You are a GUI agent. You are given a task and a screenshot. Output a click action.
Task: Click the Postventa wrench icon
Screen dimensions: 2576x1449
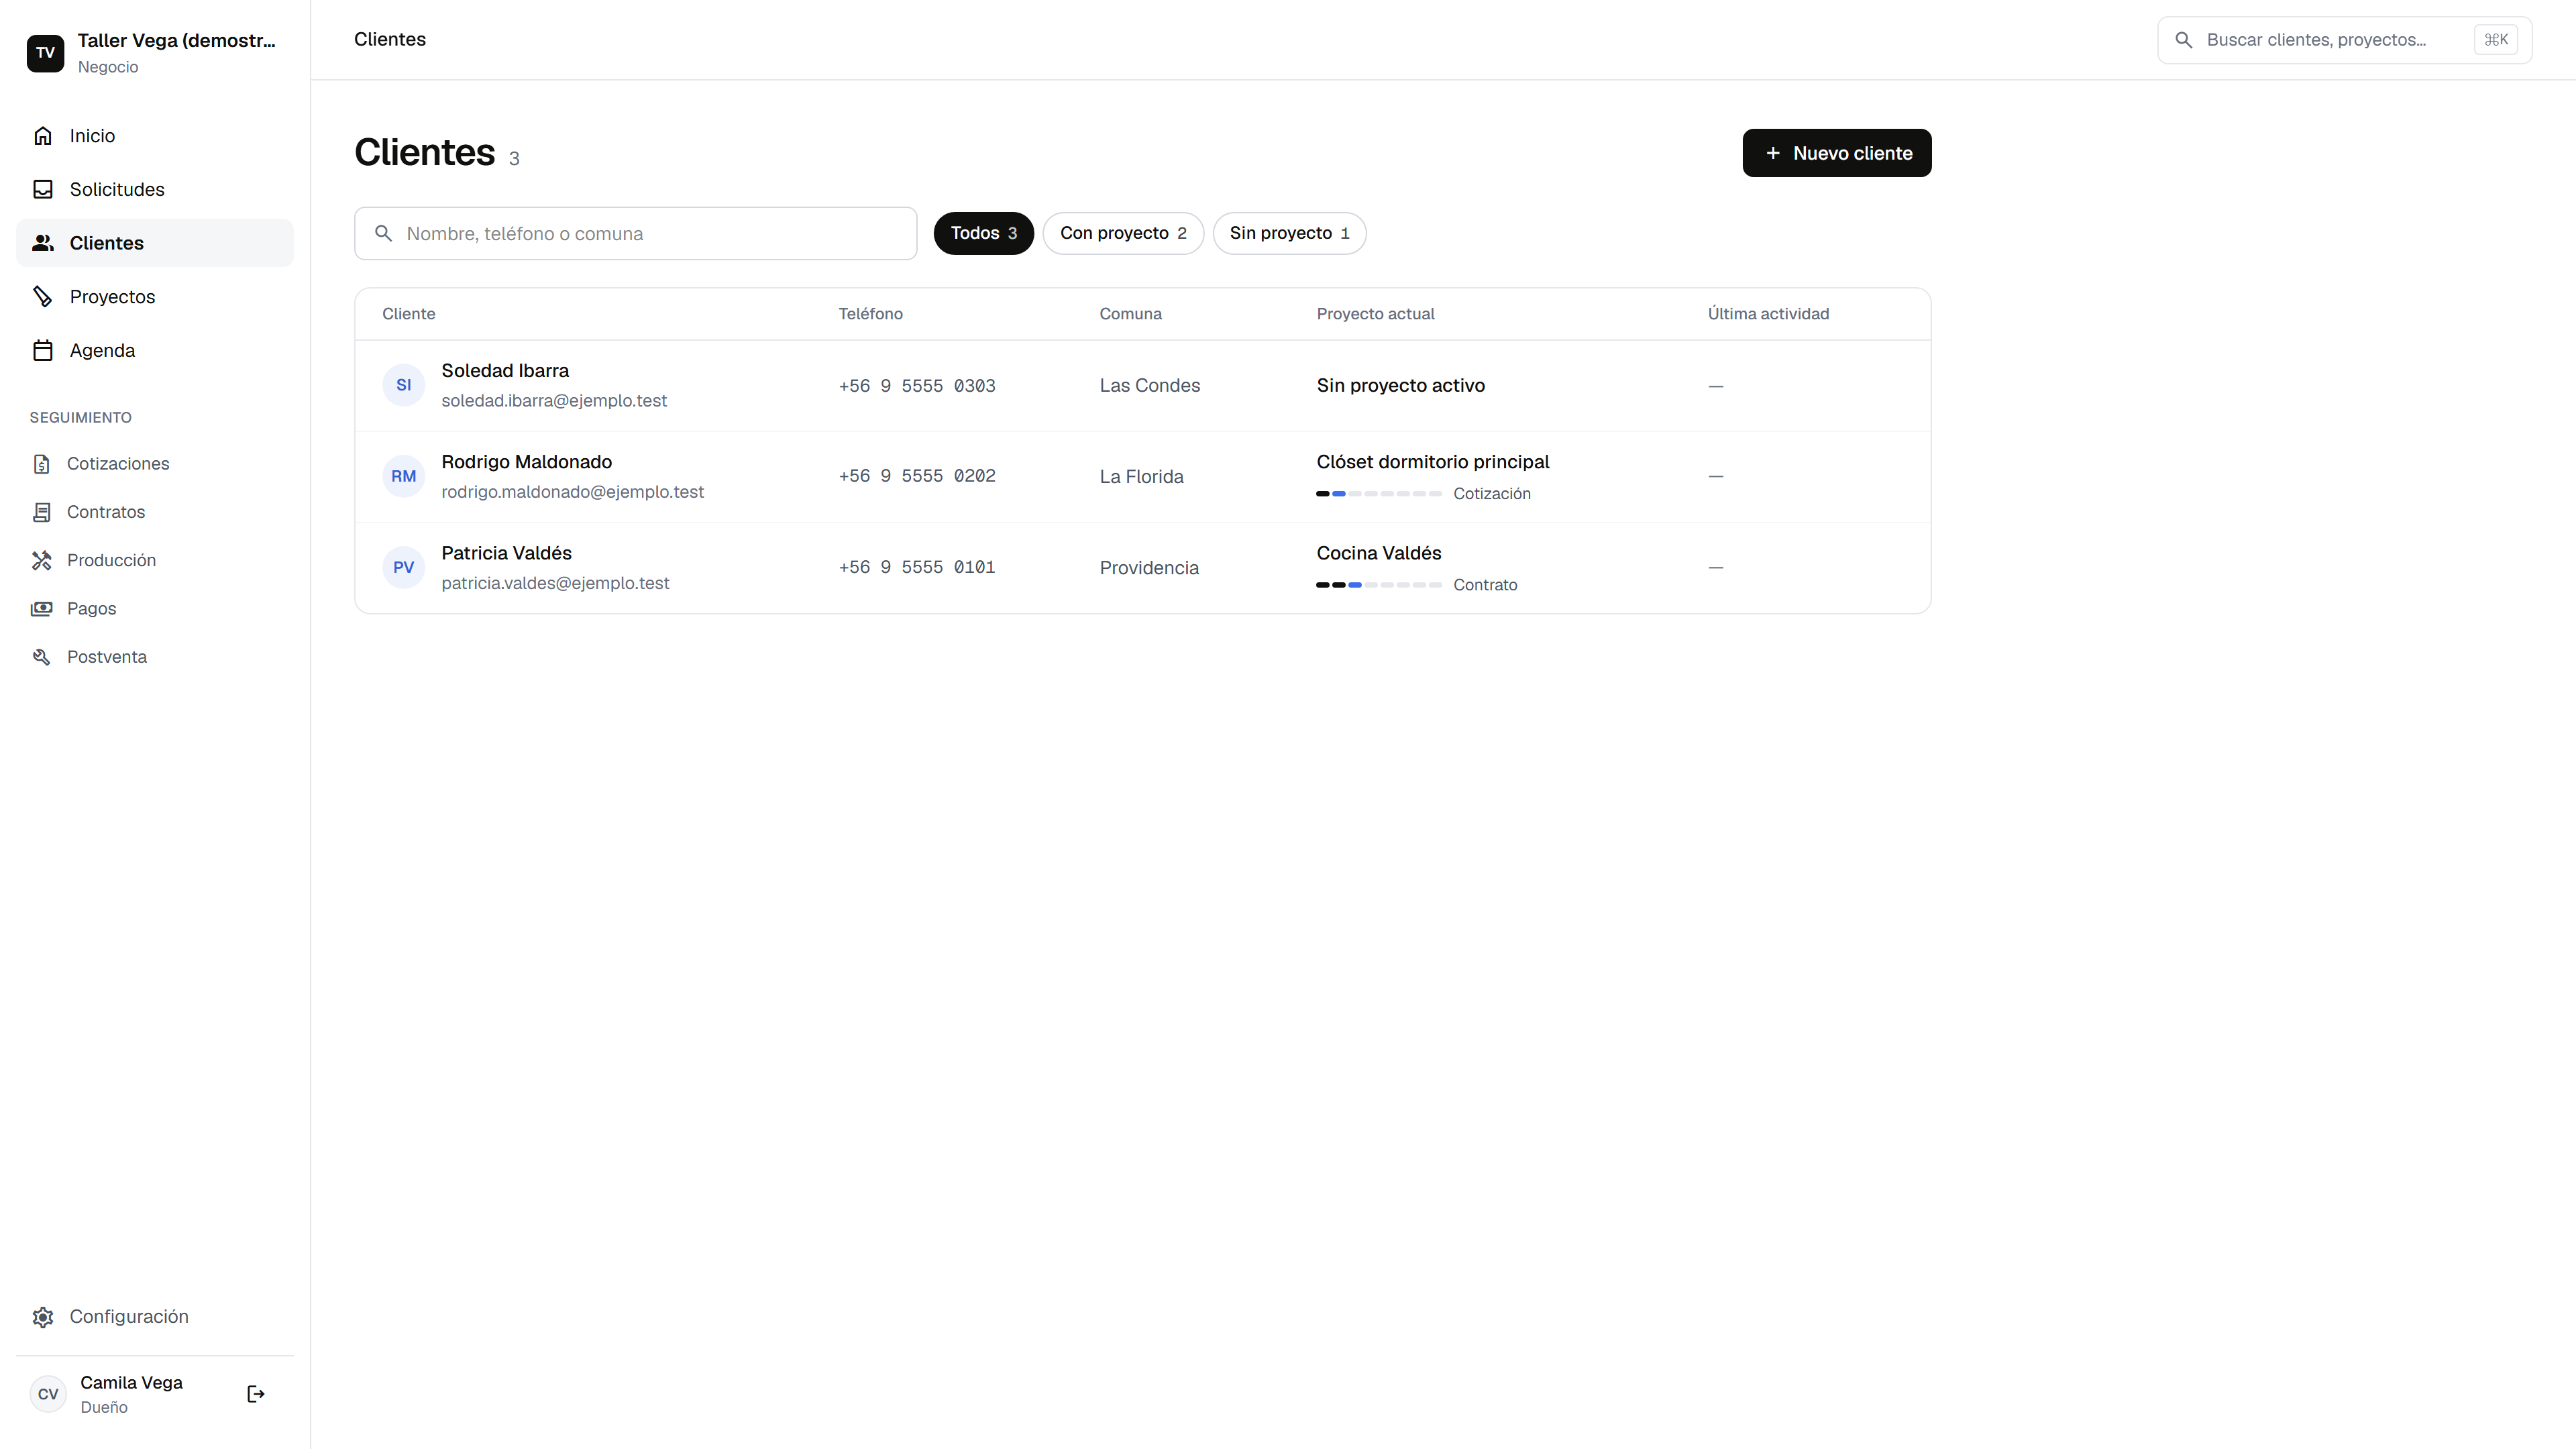[x=42, y=657]
